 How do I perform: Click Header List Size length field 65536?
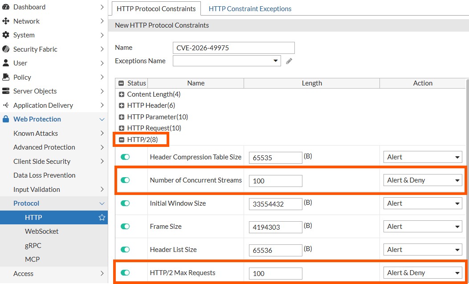pyautogui.click(x=276, y=250)
